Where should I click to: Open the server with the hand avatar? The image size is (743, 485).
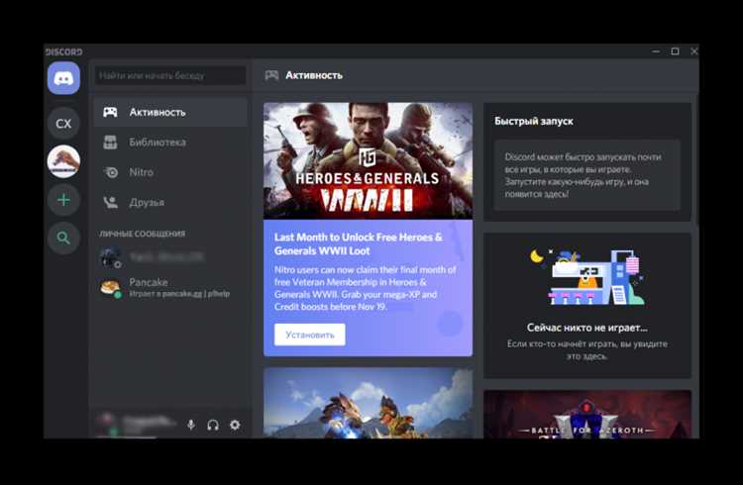[63, 161]
